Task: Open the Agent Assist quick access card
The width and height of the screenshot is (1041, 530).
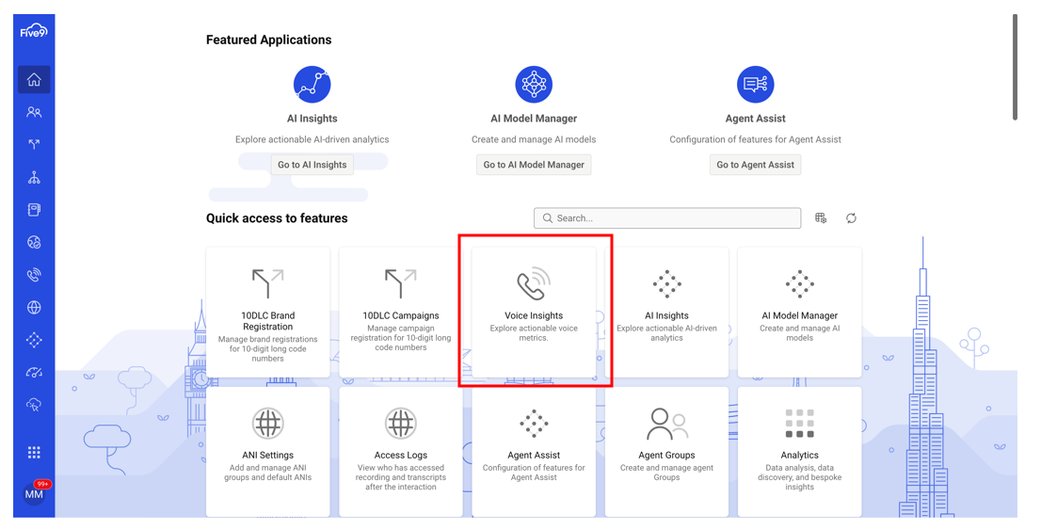Action: point(534,452)
